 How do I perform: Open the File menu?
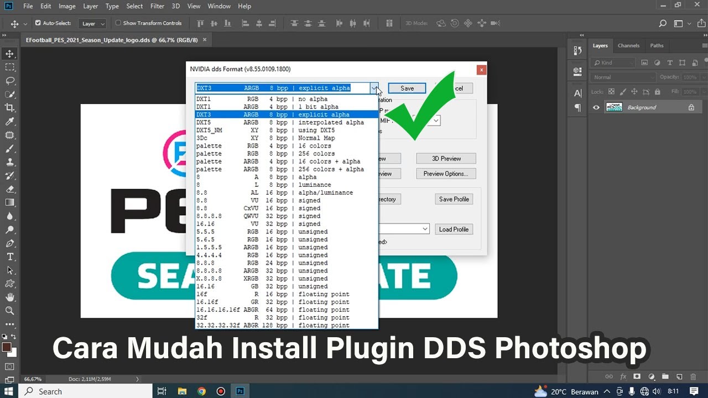[x=28, y=6]
